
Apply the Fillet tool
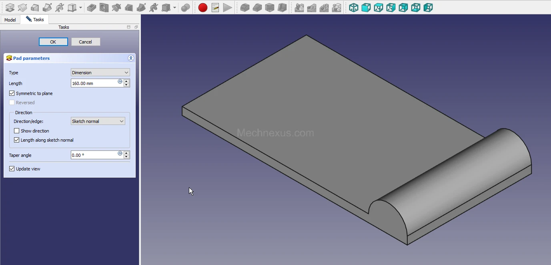[245, 8]
